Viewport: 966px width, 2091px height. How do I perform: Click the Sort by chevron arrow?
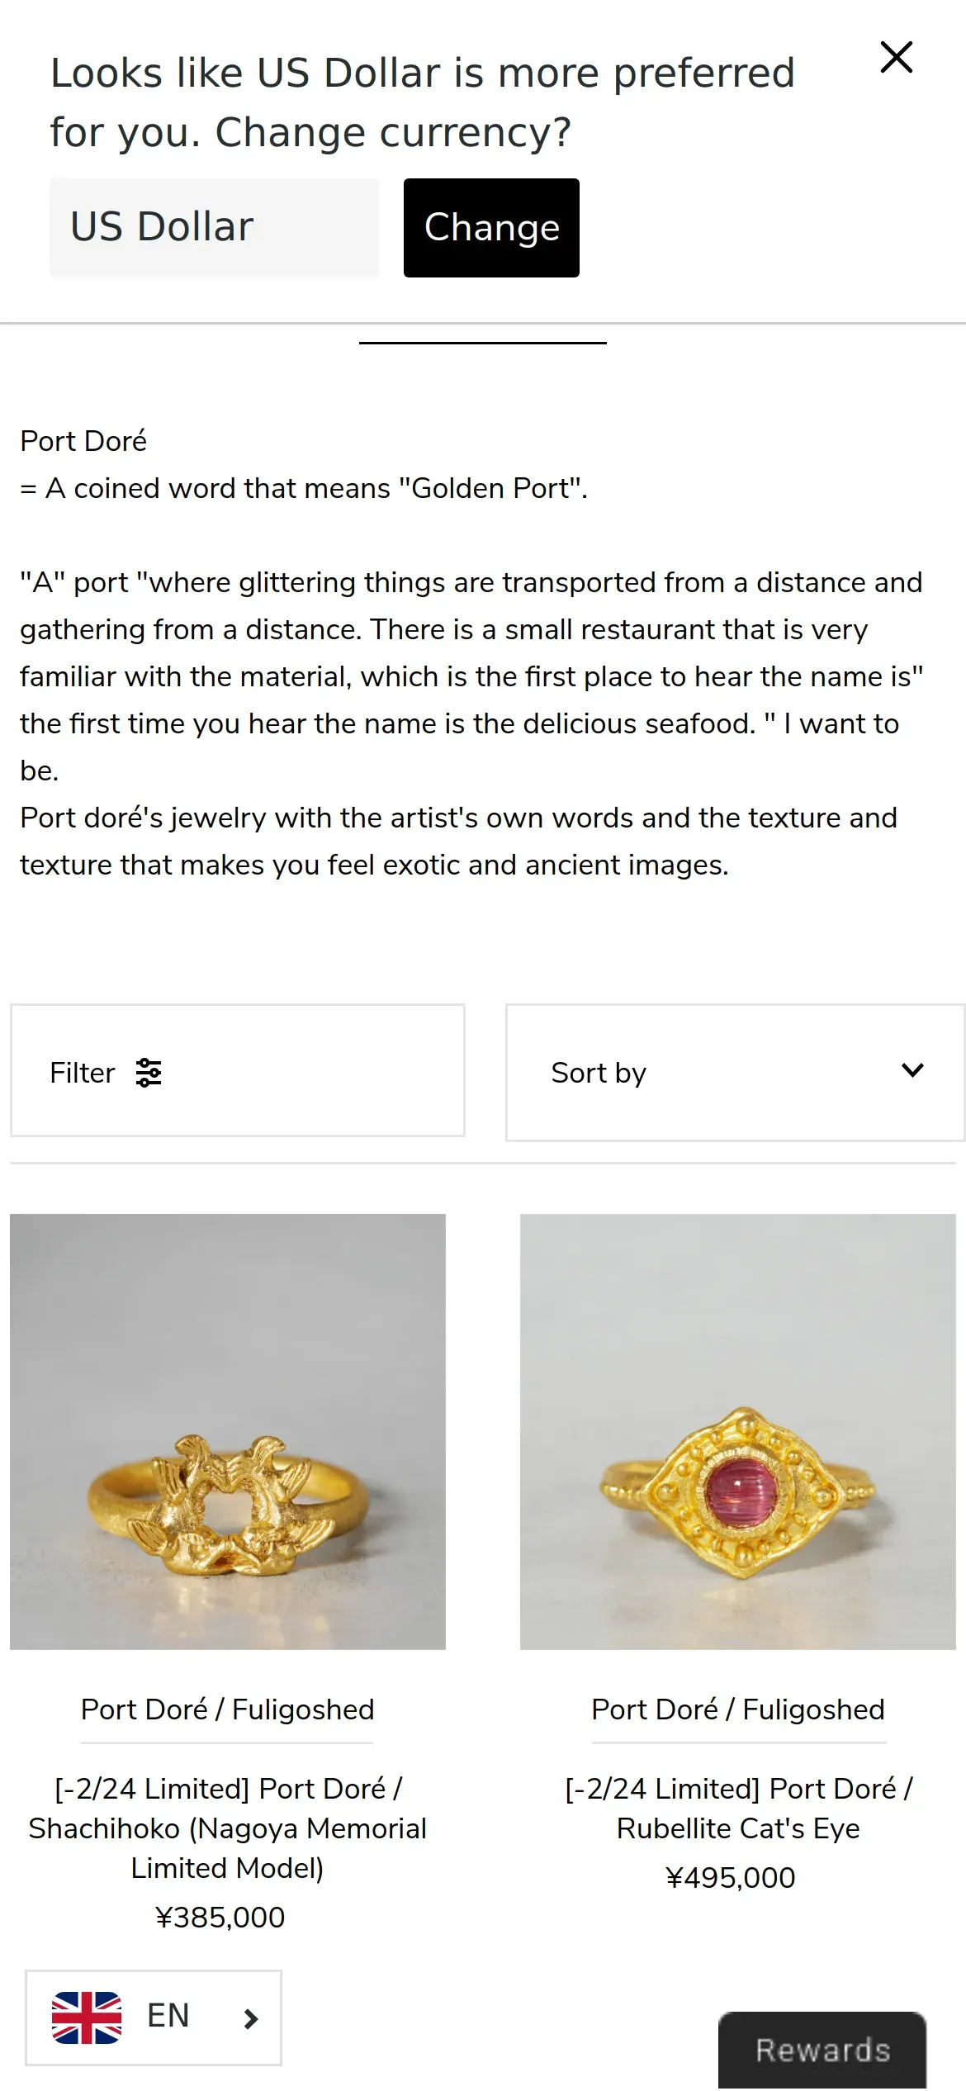912,1070
